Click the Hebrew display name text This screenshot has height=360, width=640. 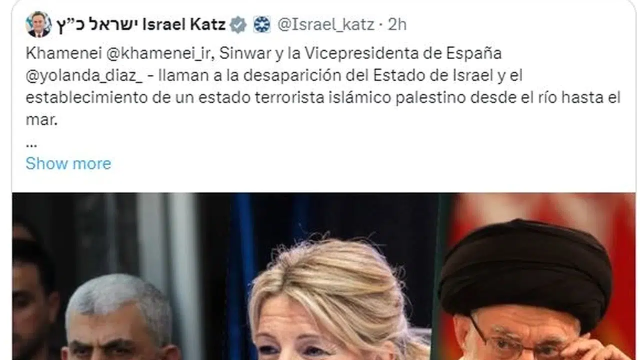point(97,24)
